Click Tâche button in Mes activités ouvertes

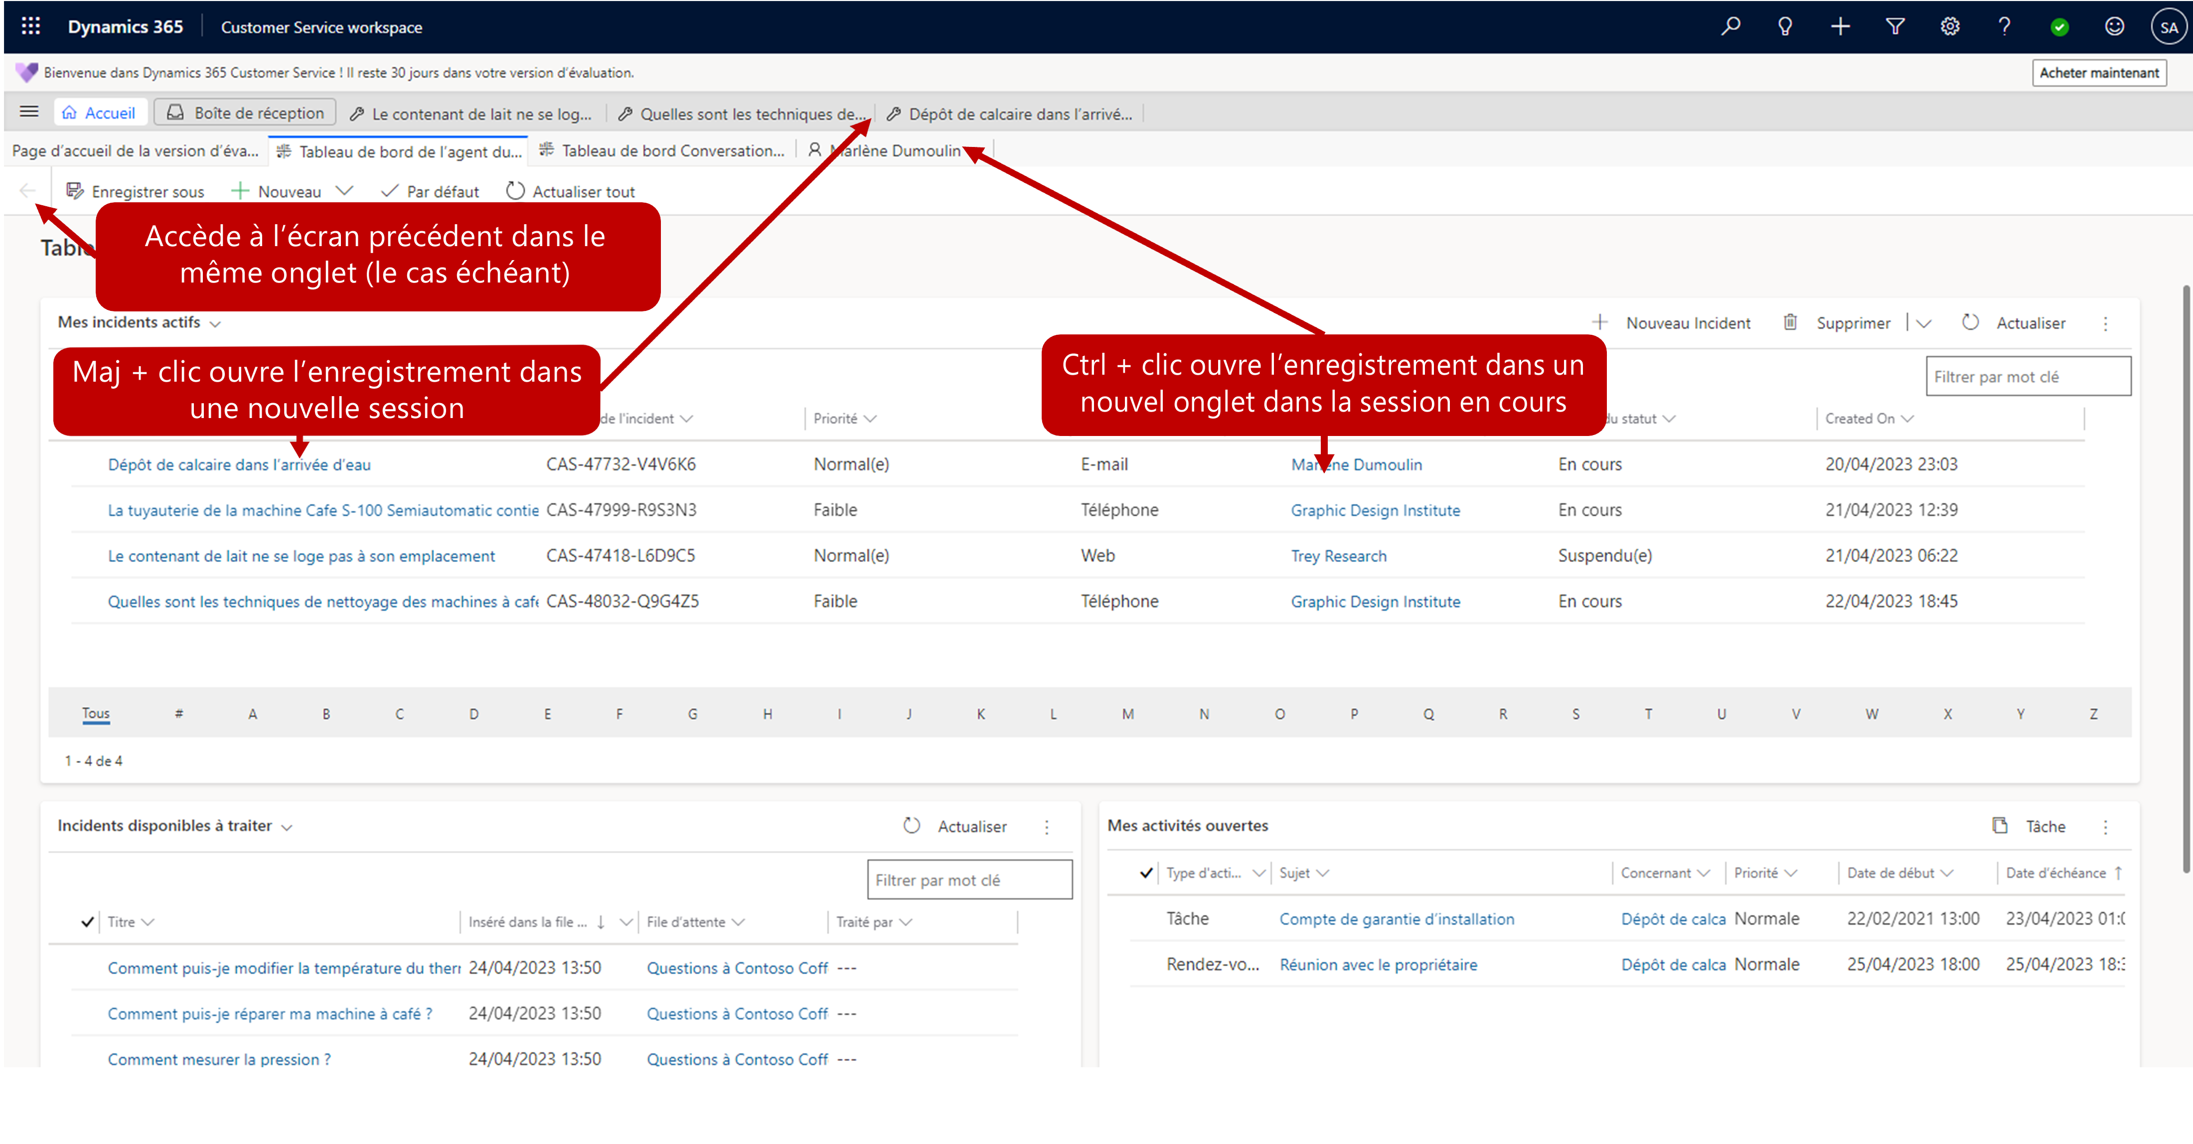click(x=2030, y=827)
